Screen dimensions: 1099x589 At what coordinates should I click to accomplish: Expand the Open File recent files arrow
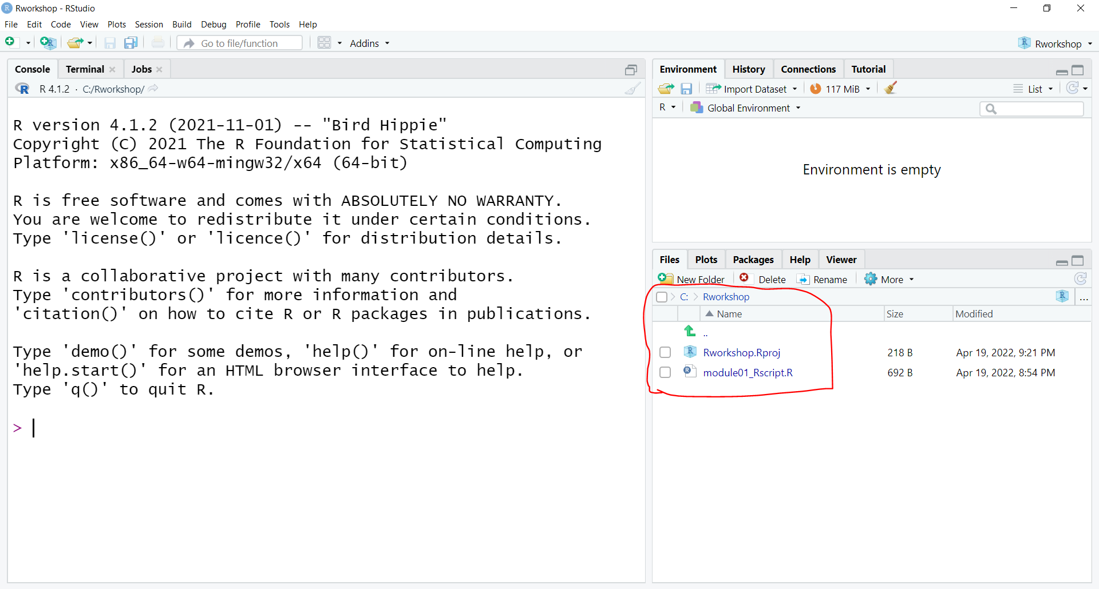[90, 43]
